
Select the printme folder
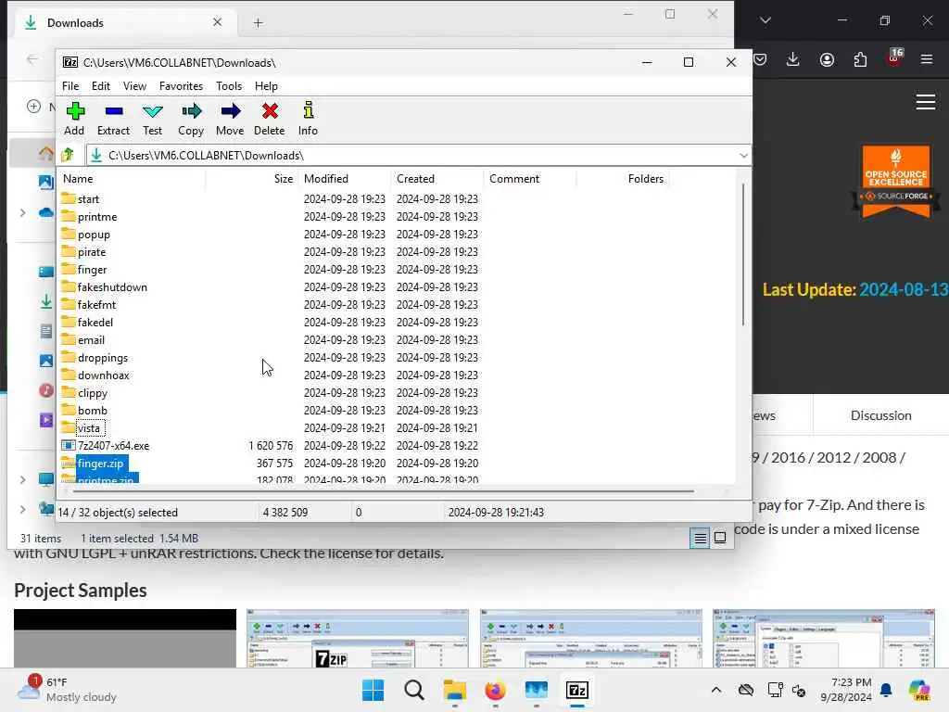click(x=96, y=217)
